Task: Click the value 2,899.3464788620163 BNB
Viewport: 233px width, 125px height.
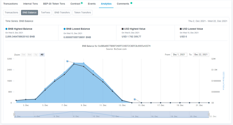Action: click(x=20, y=37)
